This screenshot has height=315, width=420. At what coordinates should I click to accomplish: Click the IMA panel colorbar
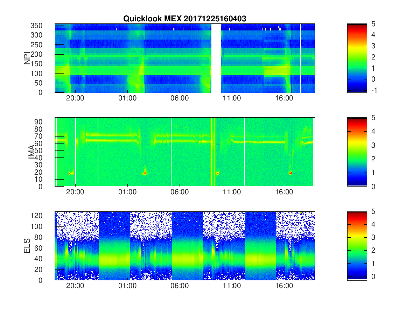[x=357, y=152]
